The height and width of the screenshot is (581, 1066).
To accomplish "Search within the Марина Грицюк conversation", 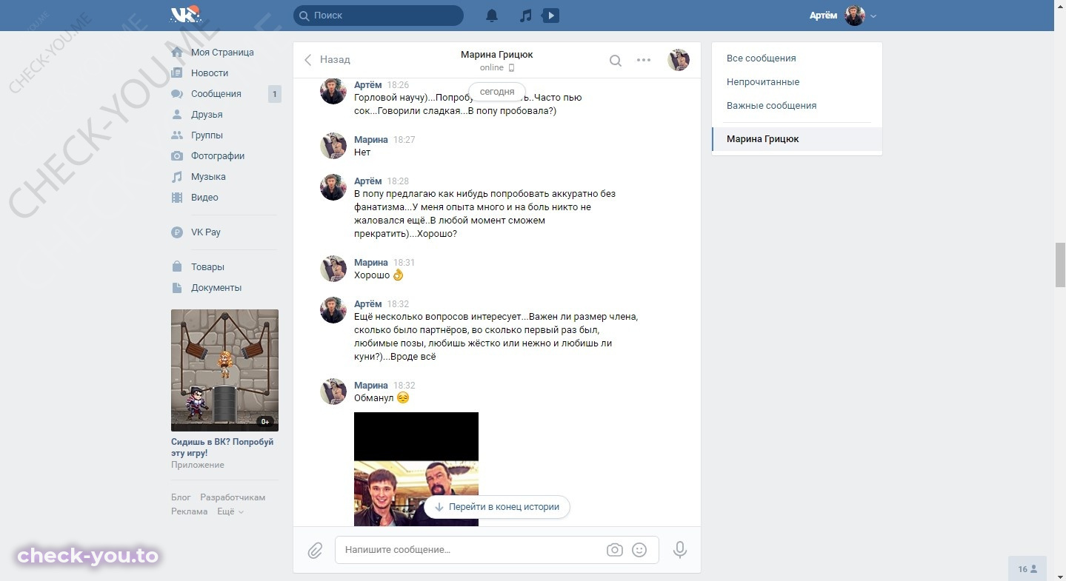I will point(616,61).
